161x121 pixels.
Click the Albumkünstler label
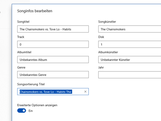click(x=108, y=52)
